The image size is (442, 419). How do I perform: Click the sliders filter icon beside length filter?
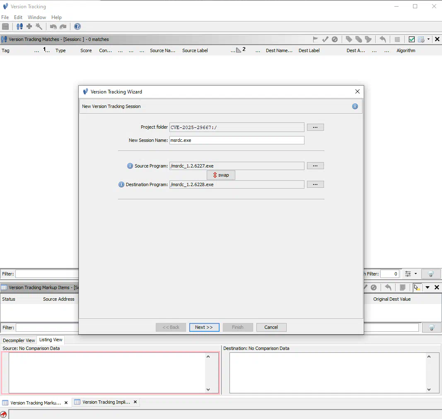(408, 274)
